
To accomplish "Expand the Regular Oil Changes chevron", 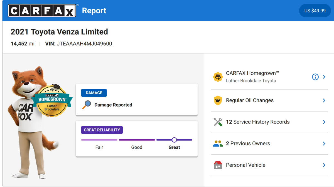I will 324,100.
